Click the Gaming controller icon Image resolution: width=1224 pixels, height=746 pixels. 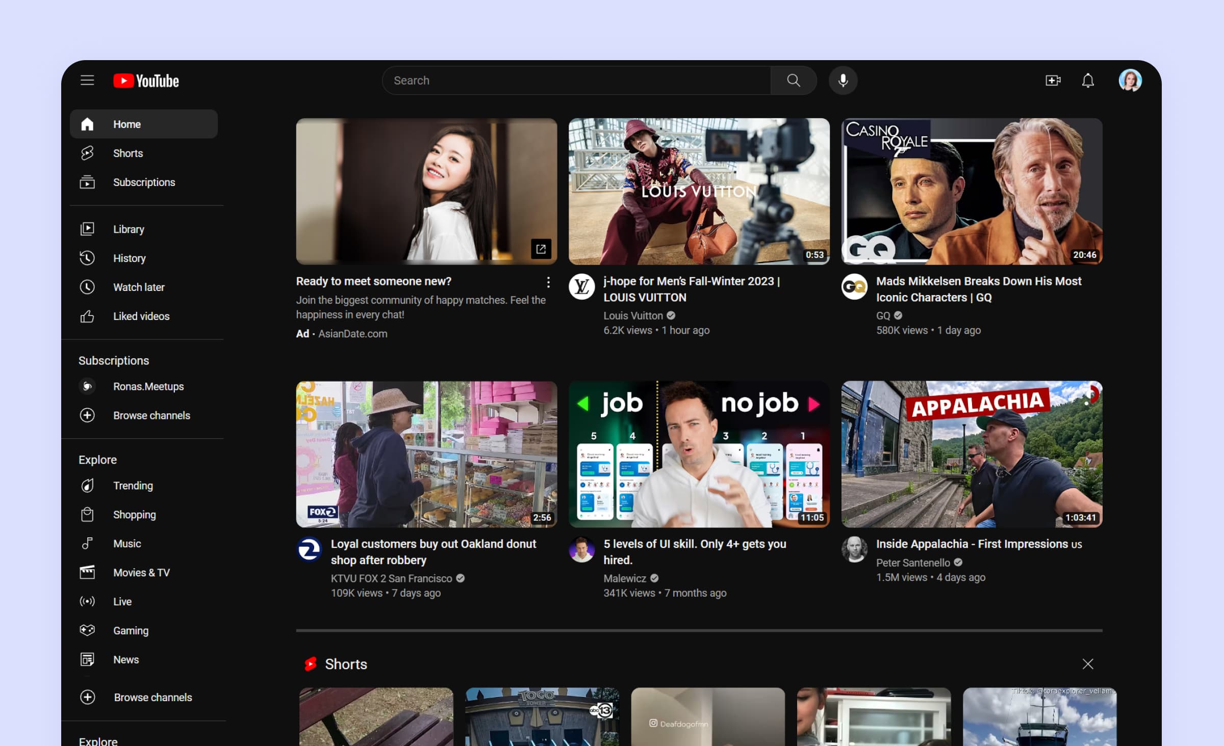(x=87, y=630)
